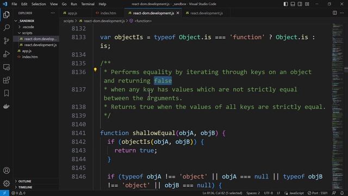348x196 pixels.
Task: Open editor More Actions ellipsis
Action: point(342,13)
